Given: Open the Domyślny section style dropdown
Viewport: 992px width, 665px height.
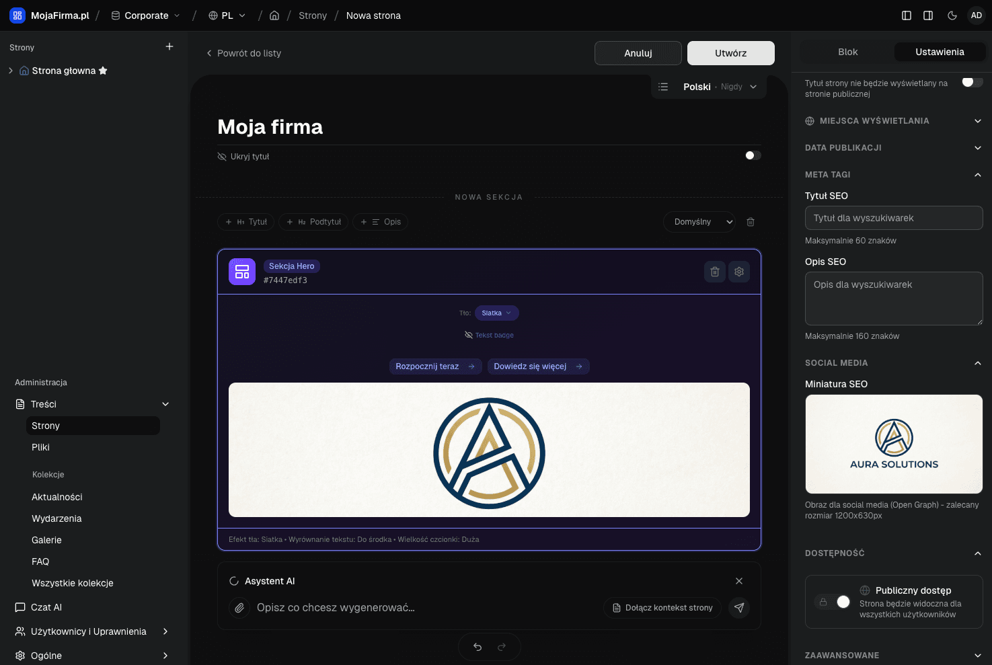Looking at the screenshot, I should coord(699,222).
